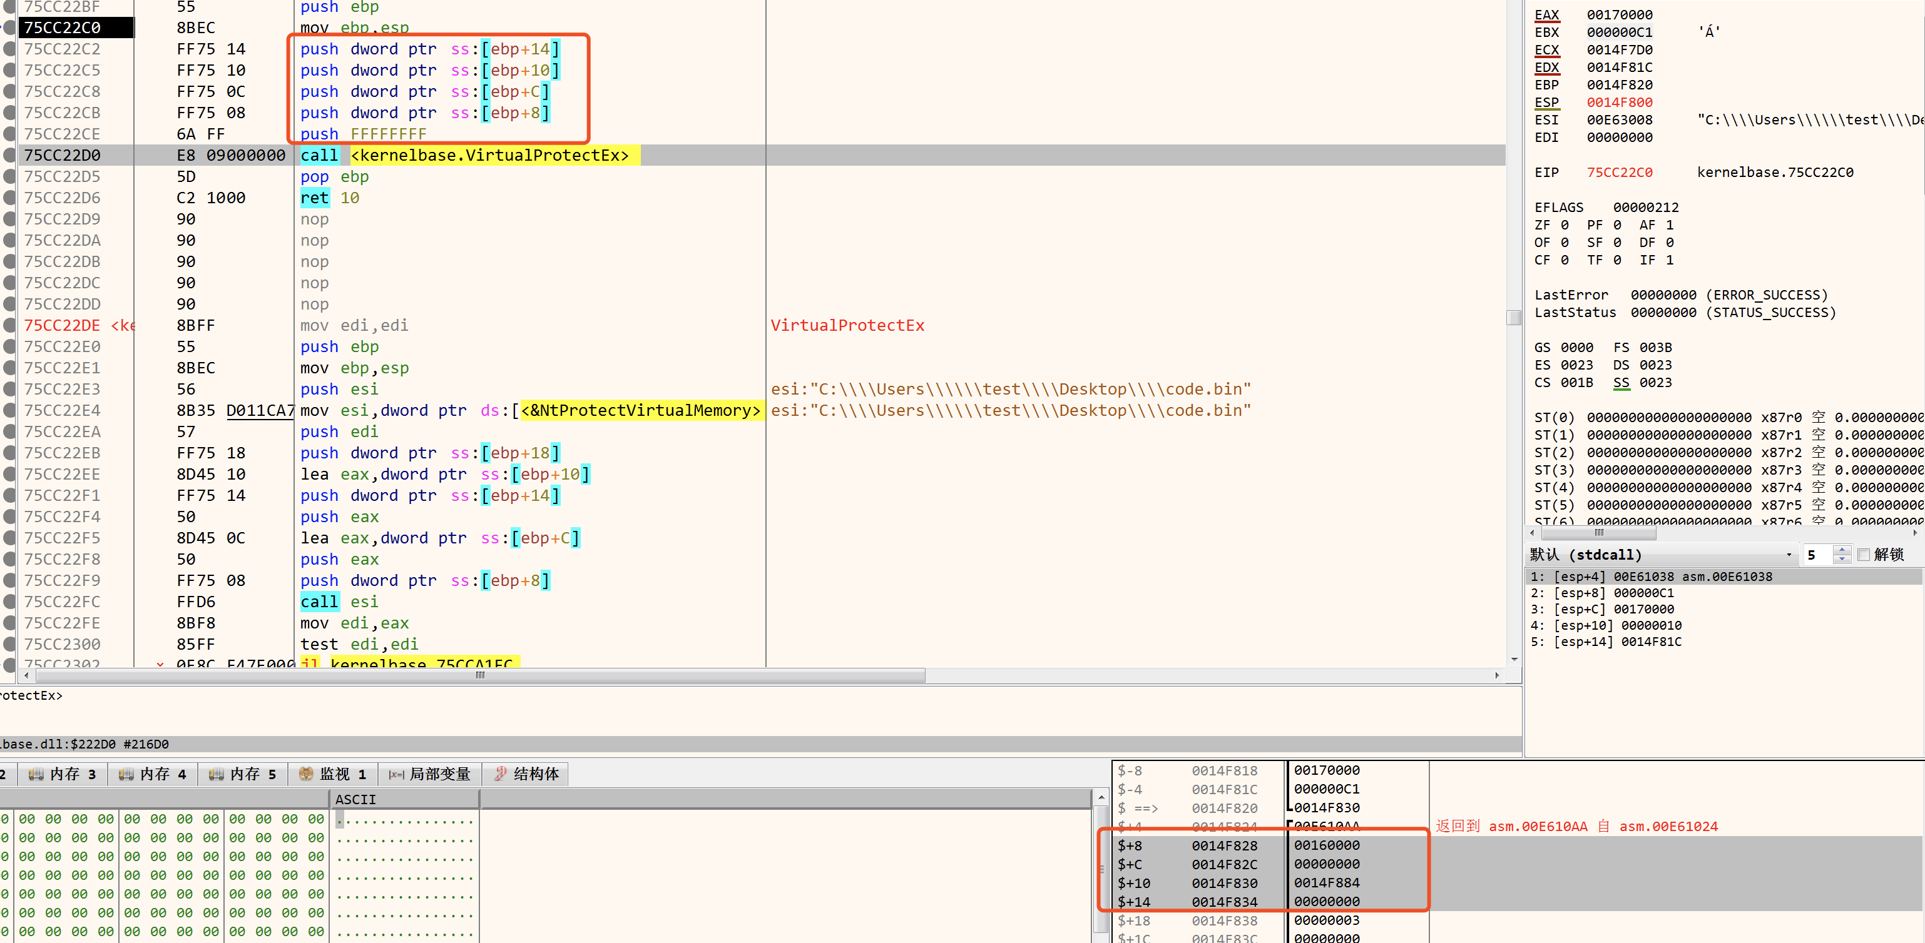Click the ESP register value 0014F800
1925x943 pixels.
coord(1620,103)
